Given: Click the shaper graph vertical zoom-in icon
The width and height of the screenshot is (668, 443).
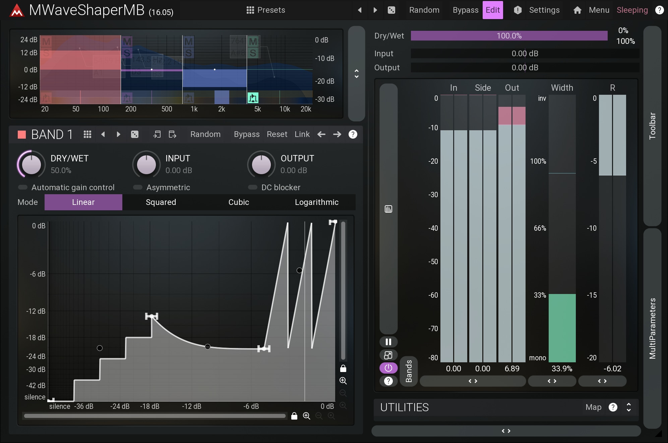Looking at the screenshot, I should coord(343,381).
